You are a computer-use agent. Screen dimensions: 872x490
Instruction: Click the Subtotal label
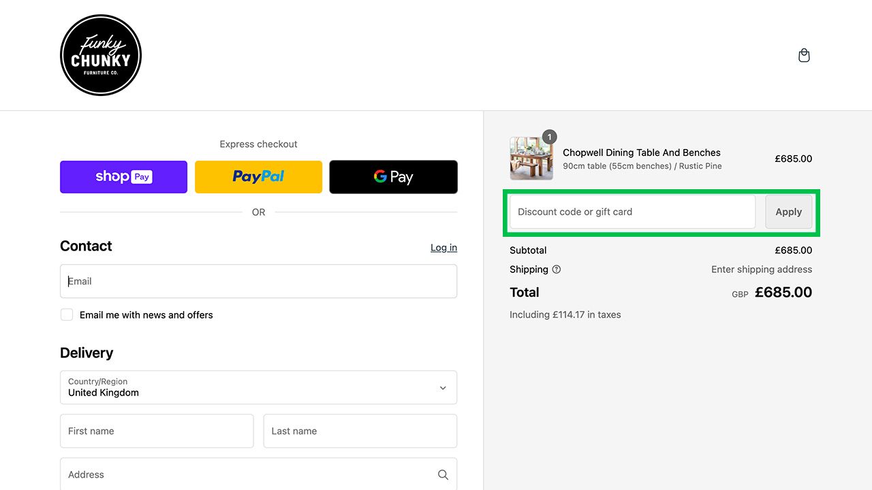click(528, 250)
